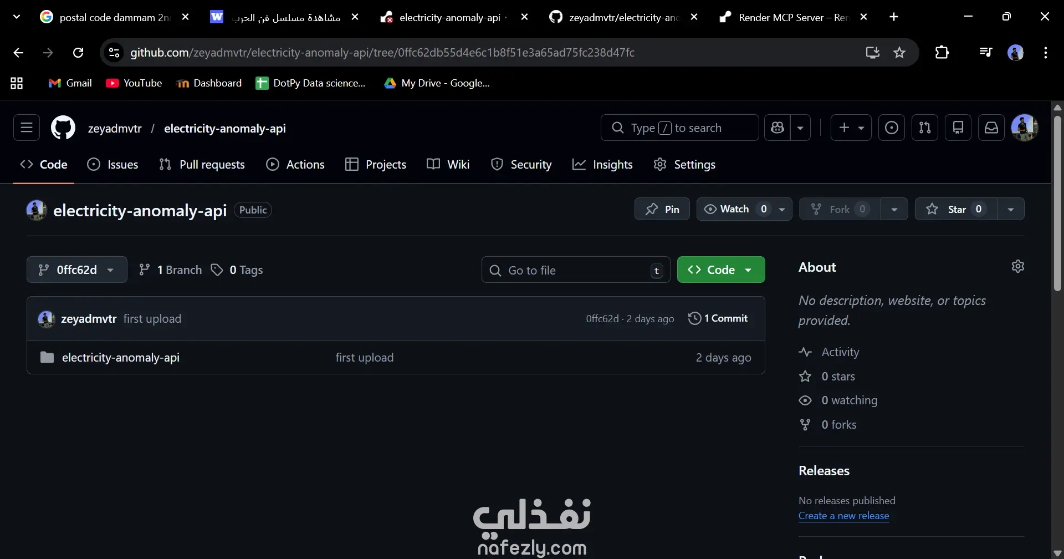Click the Type / to search field
This screenshot has width=1064, height=559.
click(x=680, y=128)
